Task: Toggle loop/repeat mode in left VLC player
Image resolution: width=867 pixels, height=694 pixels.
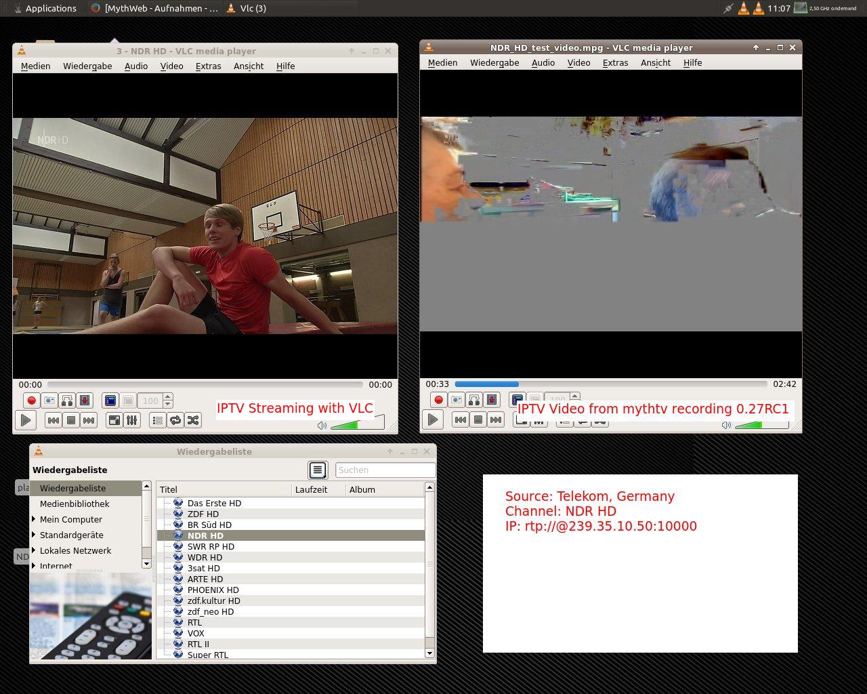Action: click(x=175, y=420)
